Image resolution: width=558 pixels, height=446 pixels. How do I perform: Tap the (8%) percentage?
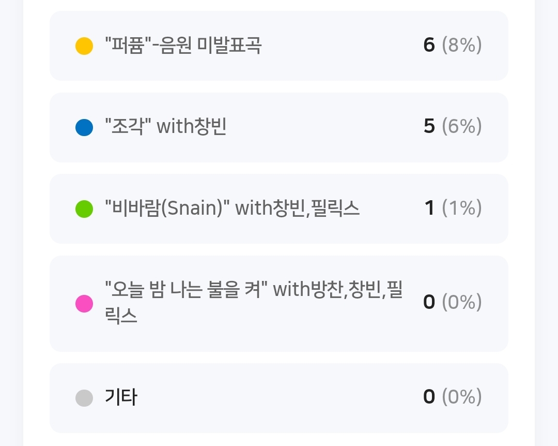tap(462, 46)
